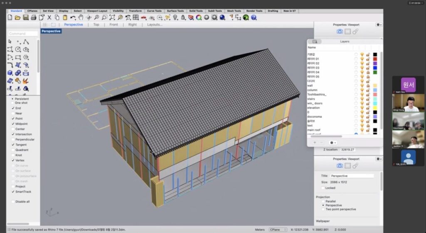Toggle visibility bulb of wall layer

(362, 85)
